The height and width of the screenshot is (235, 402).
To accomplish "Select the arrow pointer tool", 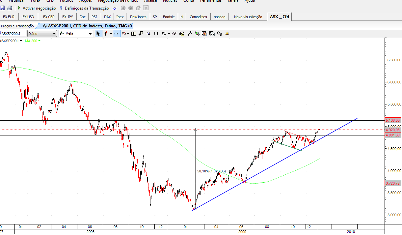I will point(98,33).
